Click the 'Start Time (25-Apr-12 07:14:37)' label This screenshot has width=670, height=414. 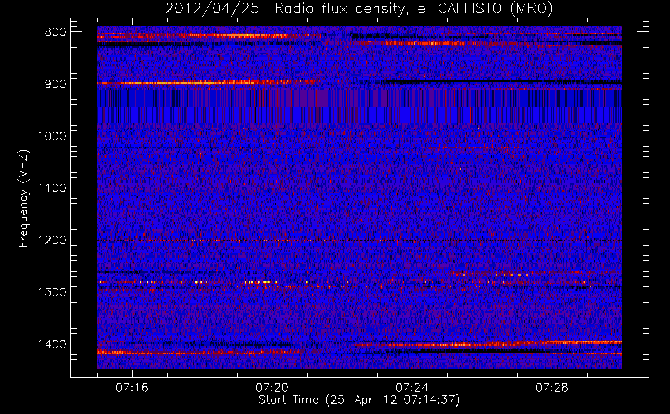point(359,400)
